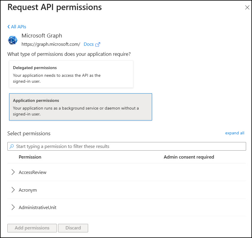
Task: Click the search magnifier in the filter box
Action: tap(11, 146)
